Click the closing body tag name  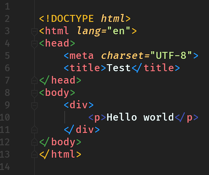tap(63, 142)
